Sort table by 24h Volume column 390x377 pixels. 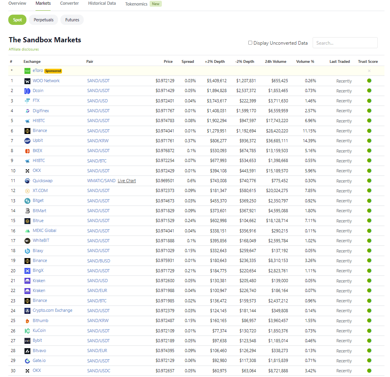tap(276, 62)
